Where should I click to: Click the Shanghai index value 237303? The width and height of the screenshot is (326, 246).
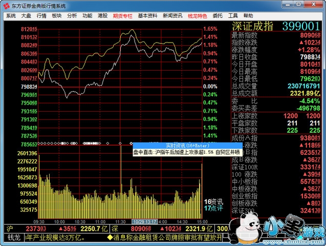point(36,229)
